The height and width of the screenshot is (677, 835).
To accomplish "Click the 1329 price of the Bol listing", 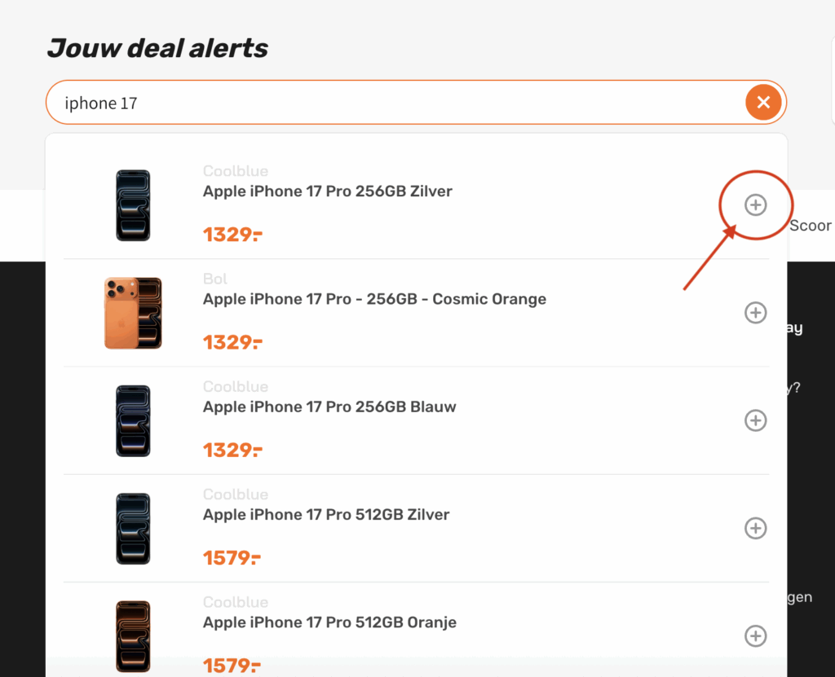I will click(232, 342).
